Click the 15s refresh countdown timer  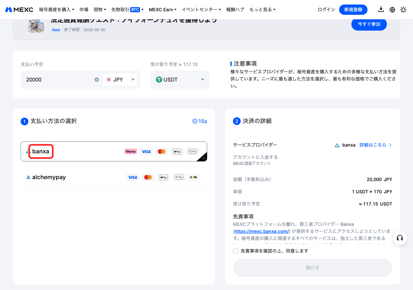(200, 121)
